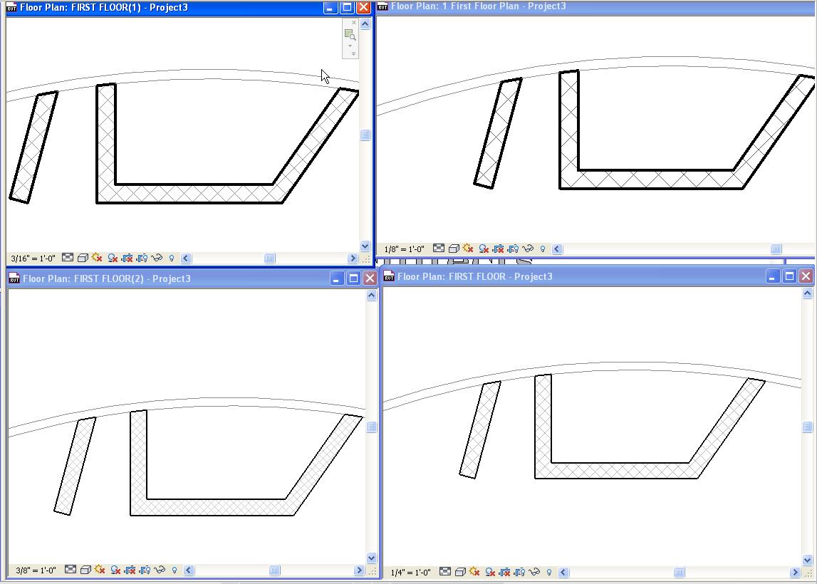Screen dimensions: 817x584
Task: Open Model Graphics Style cube in 1 First Floor Plan view
Action: tap(454, 249)
